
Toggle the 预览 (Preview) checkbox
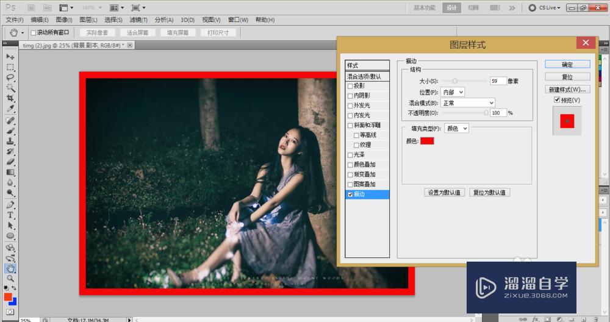(x=557, y=100)
